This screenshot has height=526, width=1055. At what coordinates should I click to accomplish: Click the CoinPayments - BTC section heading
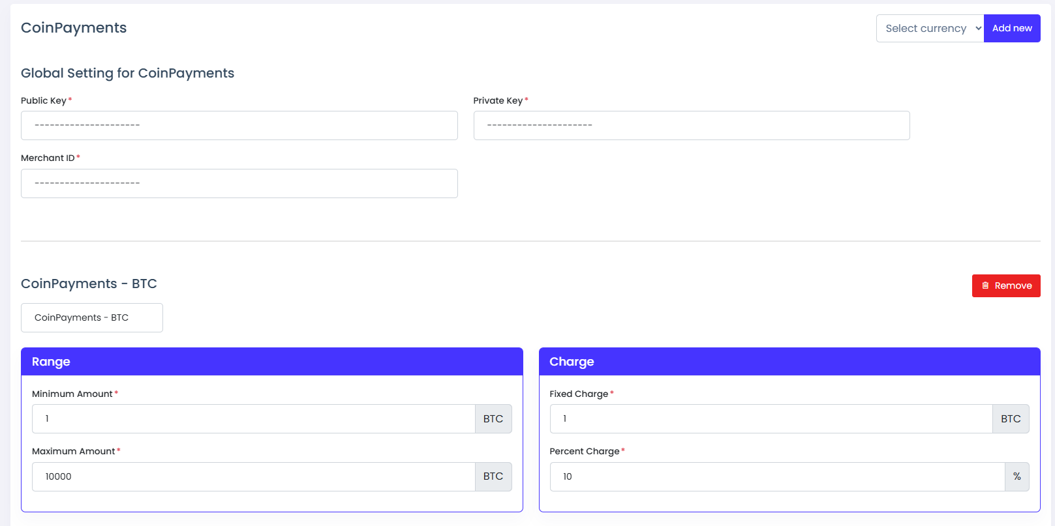[x=89, y=284]
